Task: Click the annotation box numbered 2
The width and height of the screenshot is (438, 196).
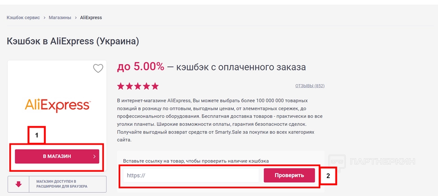Action: 328,176
